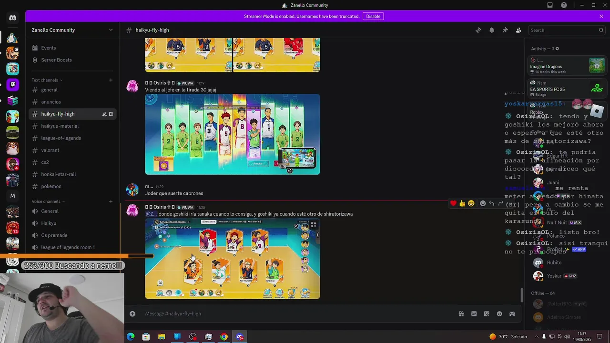Open sticker picker
This screenshot has width=610, height=343.
(487, 313)
